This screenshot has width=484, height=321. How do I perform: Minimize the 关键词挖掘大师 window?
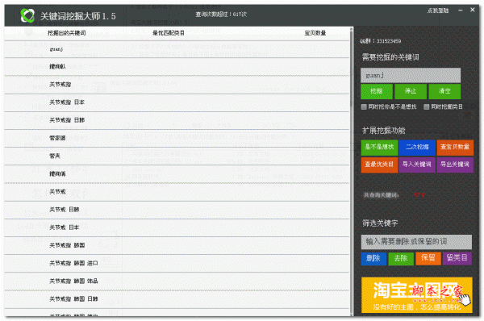[x=461, y=10]
